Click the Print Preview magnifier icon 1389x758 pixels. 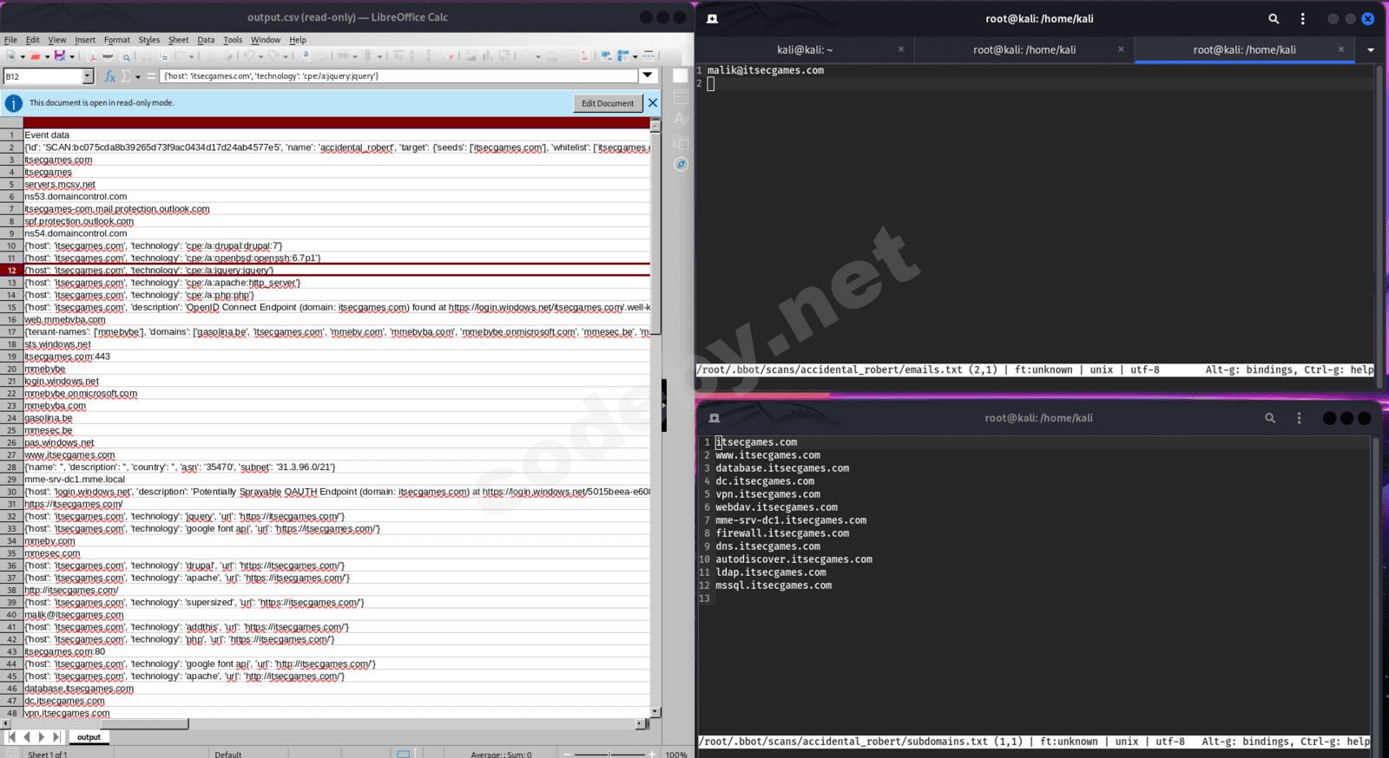click(x=127, y=56)
